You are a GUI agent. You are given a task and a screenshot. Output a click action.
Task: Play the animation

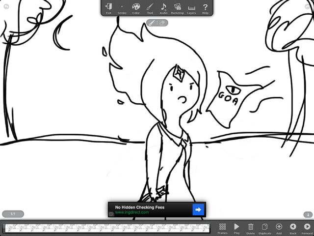tap(236, 229)
